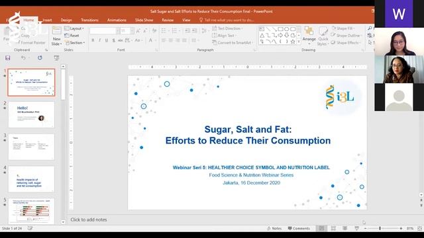Click the New Slide icon
Image resolution: width=424 pixels, height=238 pixels.
57,30
